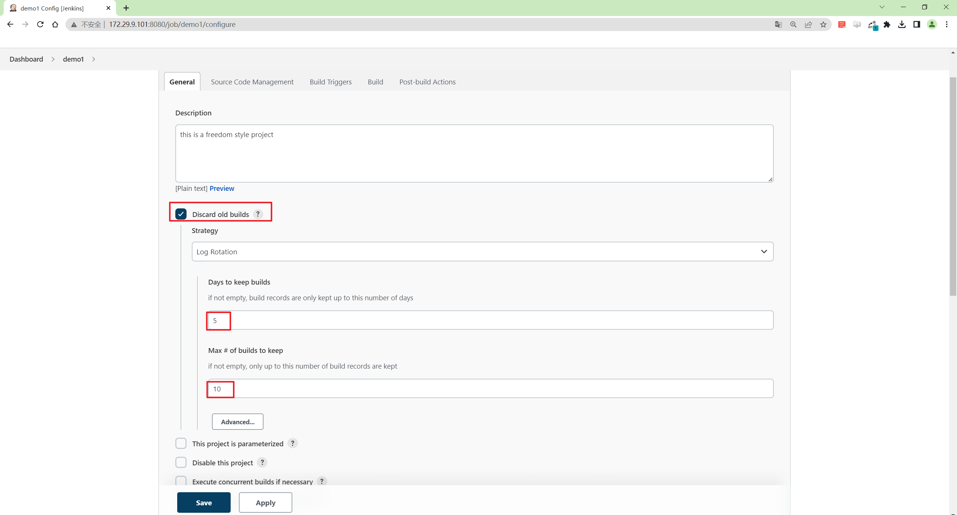The height and width of the screenshot is (515, 957).
Task: Click the scrollbar down arrow
Action: 953,513
